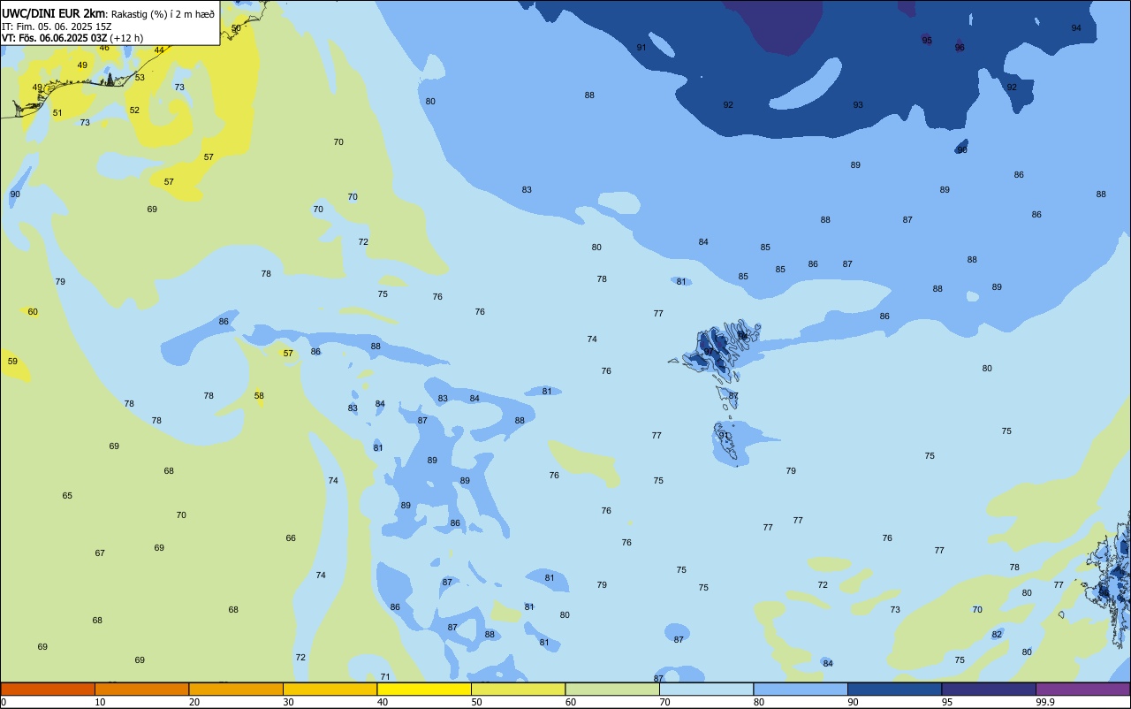Click the 95–99.9 navy legend swatch

[x=989, y=689]
